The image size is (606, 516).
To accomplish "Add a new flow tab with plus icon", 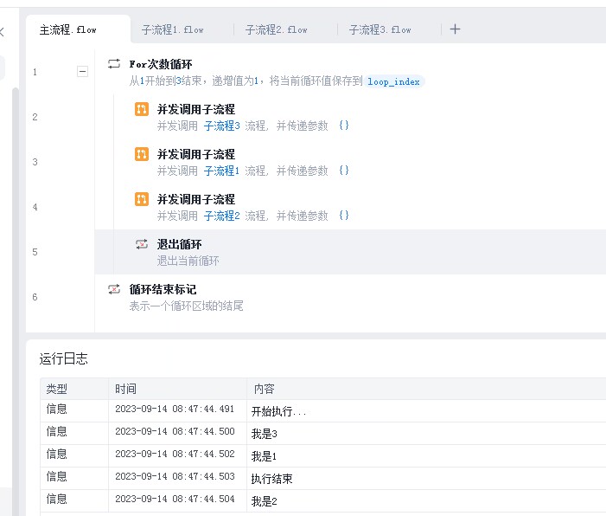I will pyautogui.click(x=456, y=29).
